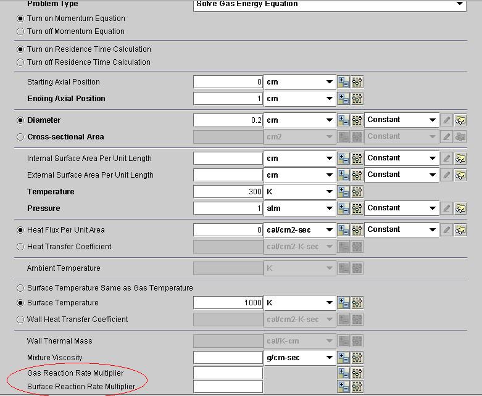Open profile folder icon for Heat Flux row

460,230
